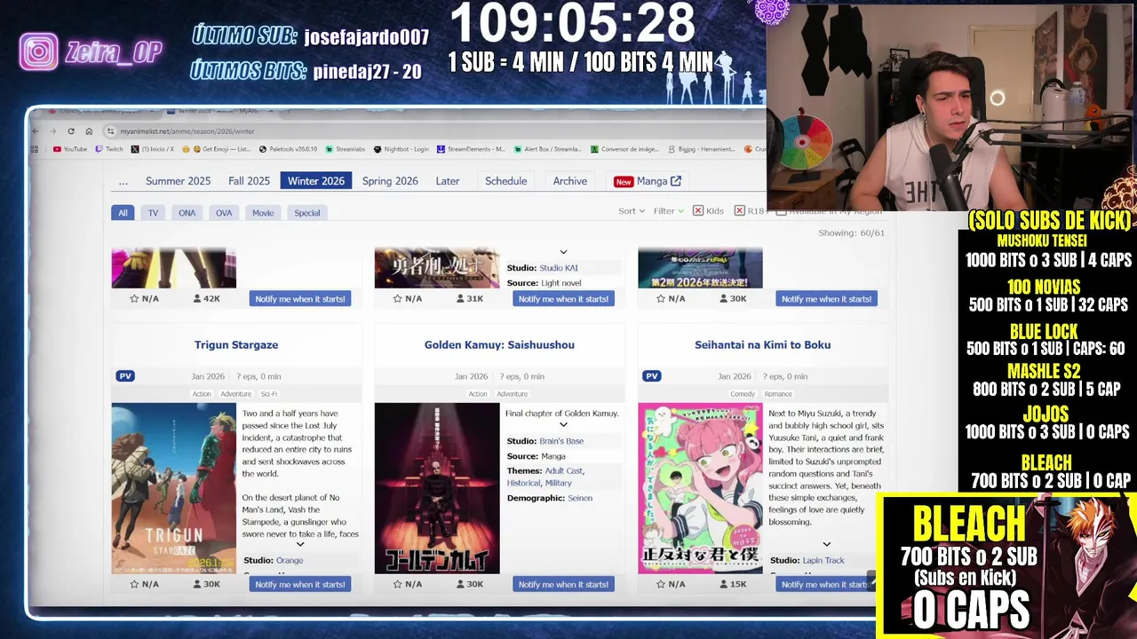This screenshot has height=639, width=1137.
Task: Click the score star under Seihantai na Kimi to Boku
Action: (x=660, y=584)
